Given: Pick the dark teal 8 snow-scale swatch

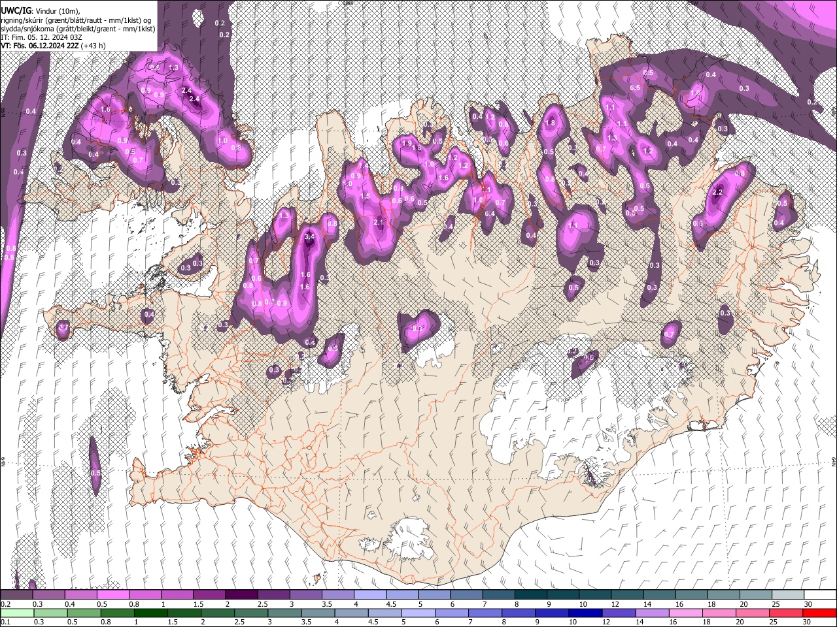Looking at the screenshot, I should (530, 595).
